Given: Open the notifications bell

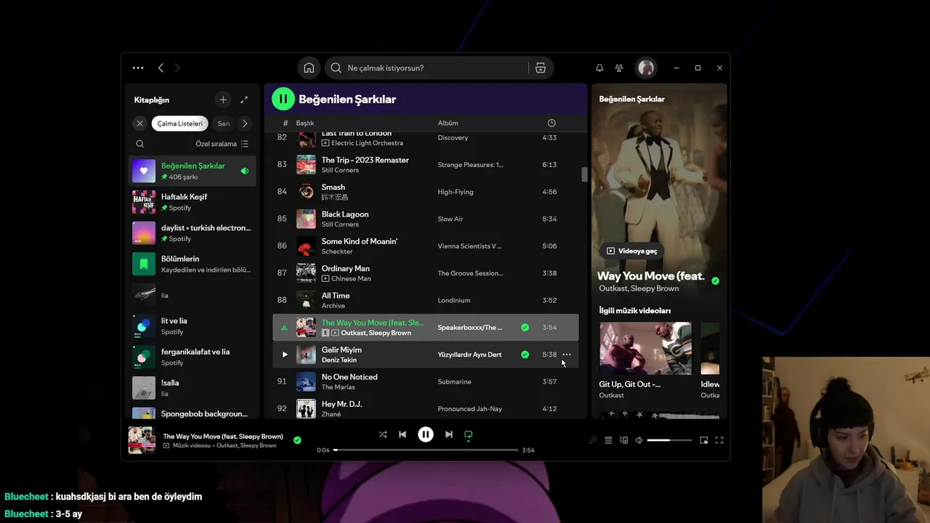Looking at the screenshot, I should pyautogui.click(x=599, y=68).
